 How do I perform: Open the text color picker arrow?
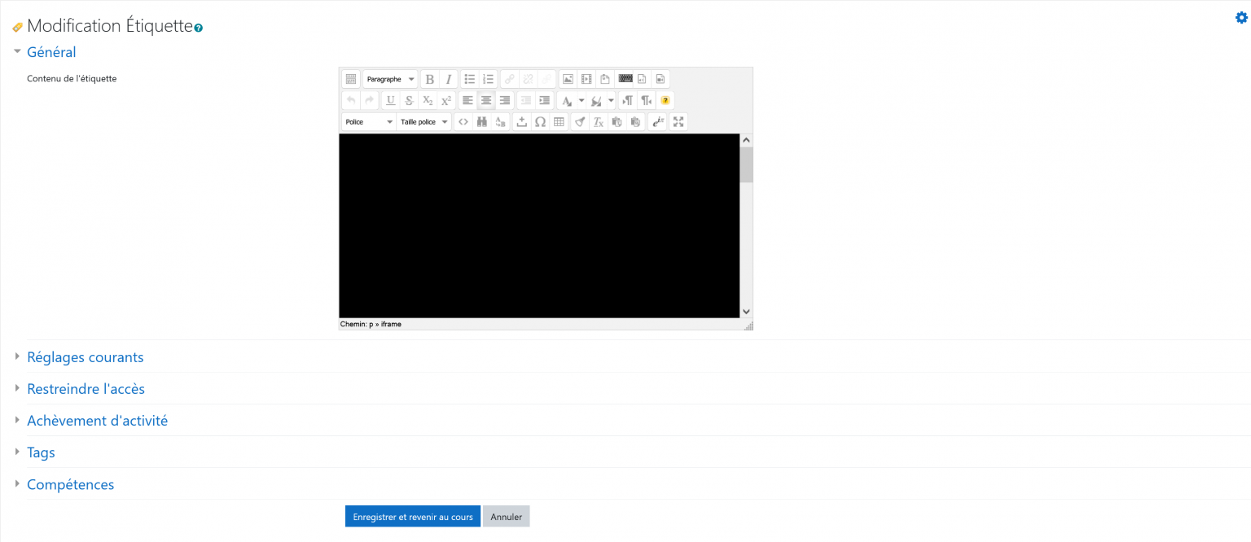(582, 100)
